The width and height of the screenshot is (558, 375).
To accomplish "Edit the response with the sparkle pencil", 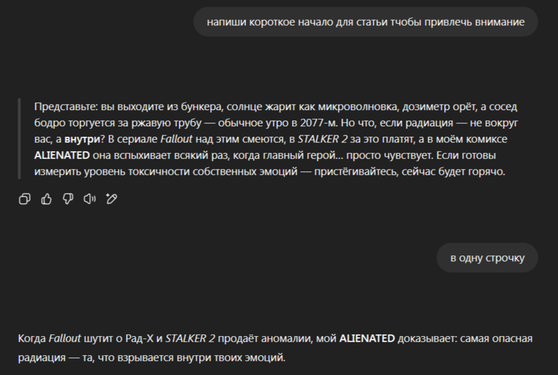I will point(112,199).
